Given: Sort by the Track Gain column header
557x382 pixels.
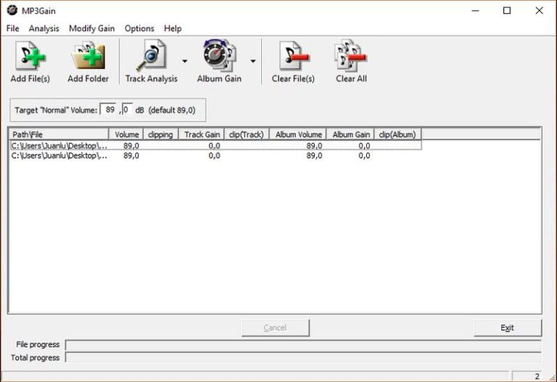Looking at the screenshot, I should click(x=202, y=135).
